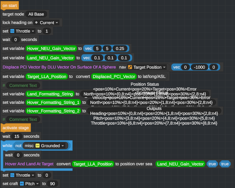
Task: Toggle the last 'true' boolean block
Action: click(x=225, y=164)
